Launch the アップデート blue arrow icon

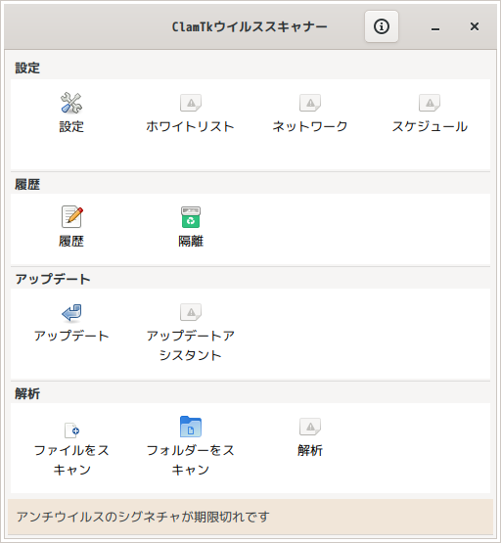tap(71, 313)
